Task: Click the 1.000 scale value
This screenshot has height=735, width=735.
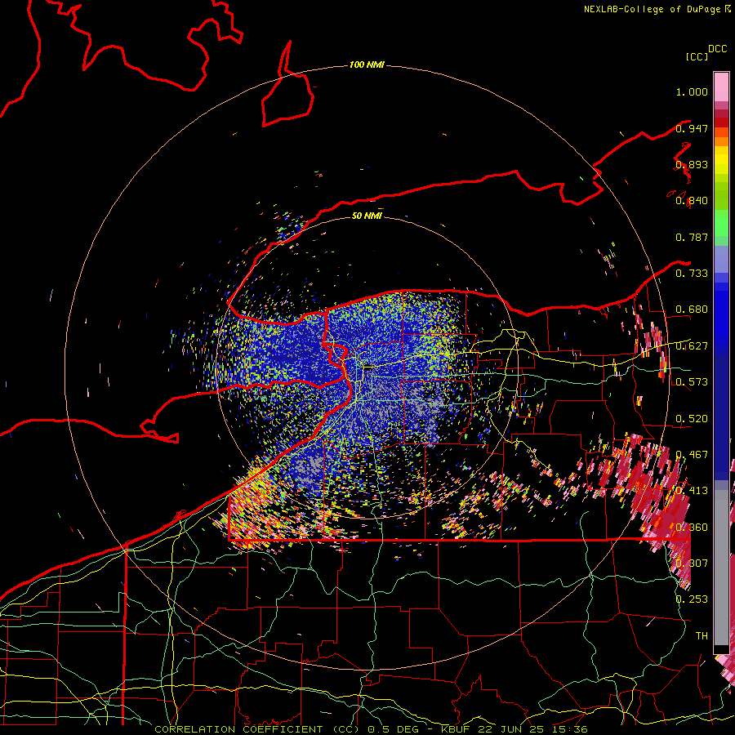Action: click(692, 91)
